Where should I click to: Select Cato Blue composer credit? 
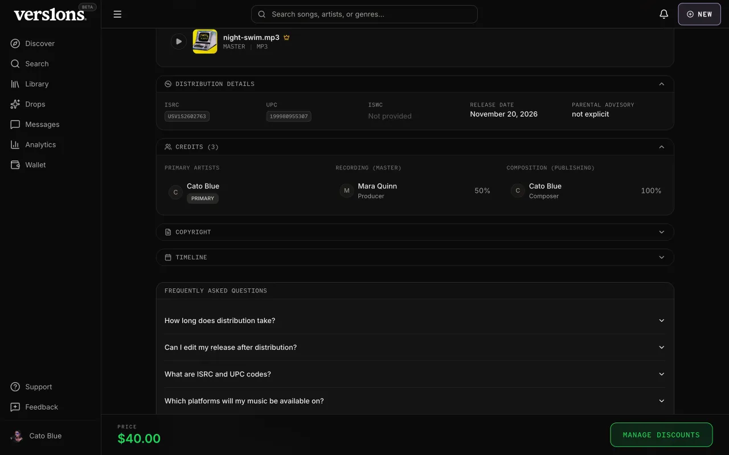pos(586,191)
